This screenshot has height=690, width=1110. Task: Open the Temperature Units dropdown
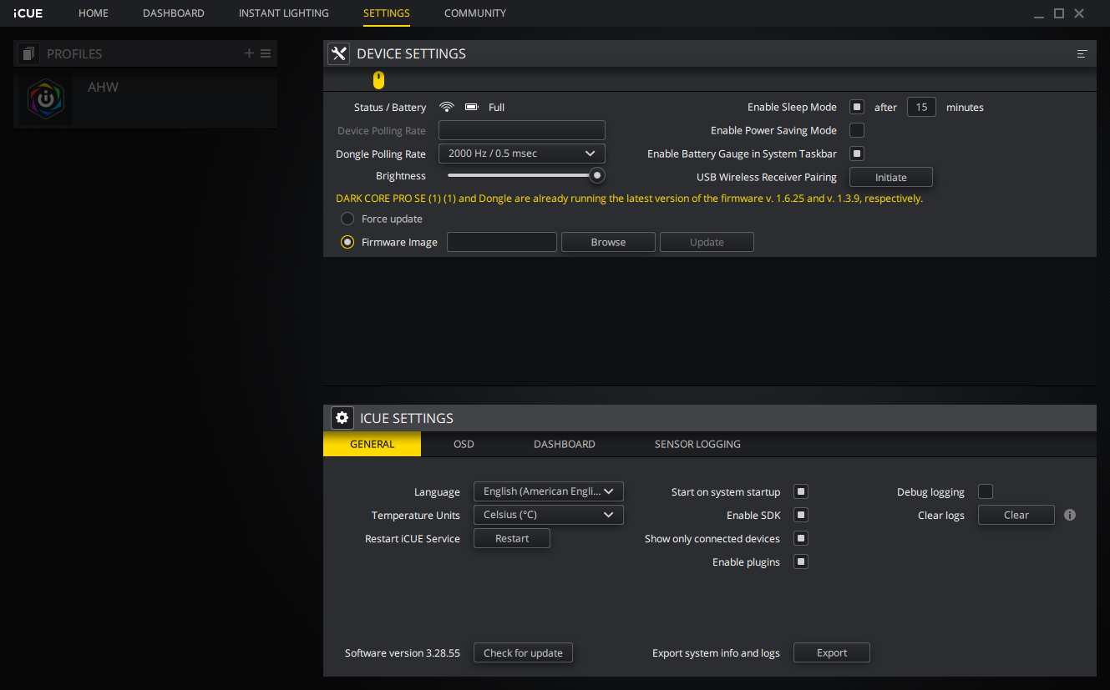click(549, 515)
